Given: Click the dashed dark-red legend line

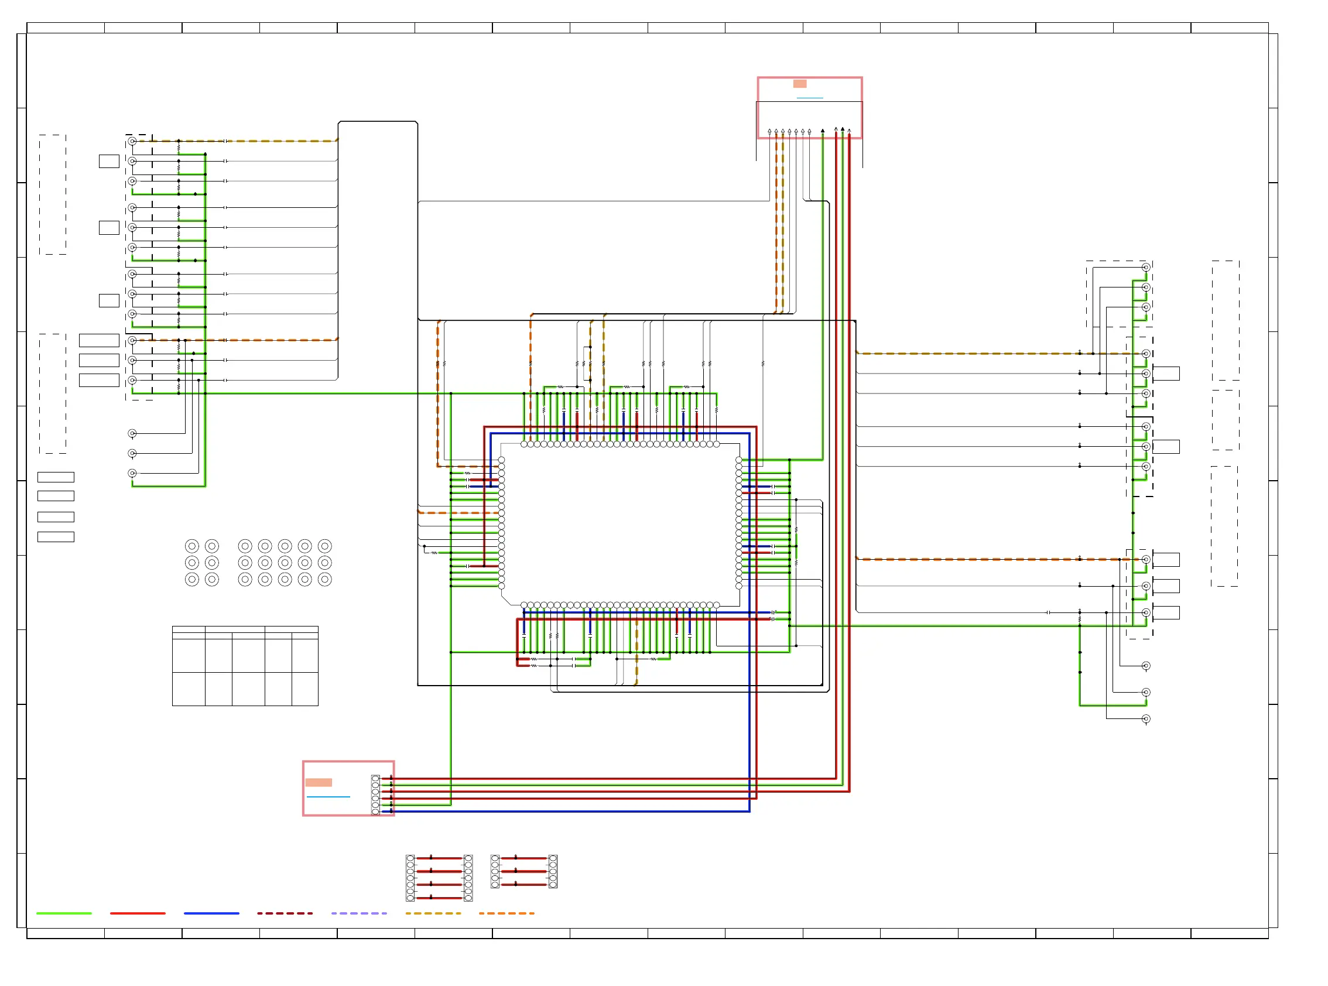Looking at the screenshot, I should point(285,913).
